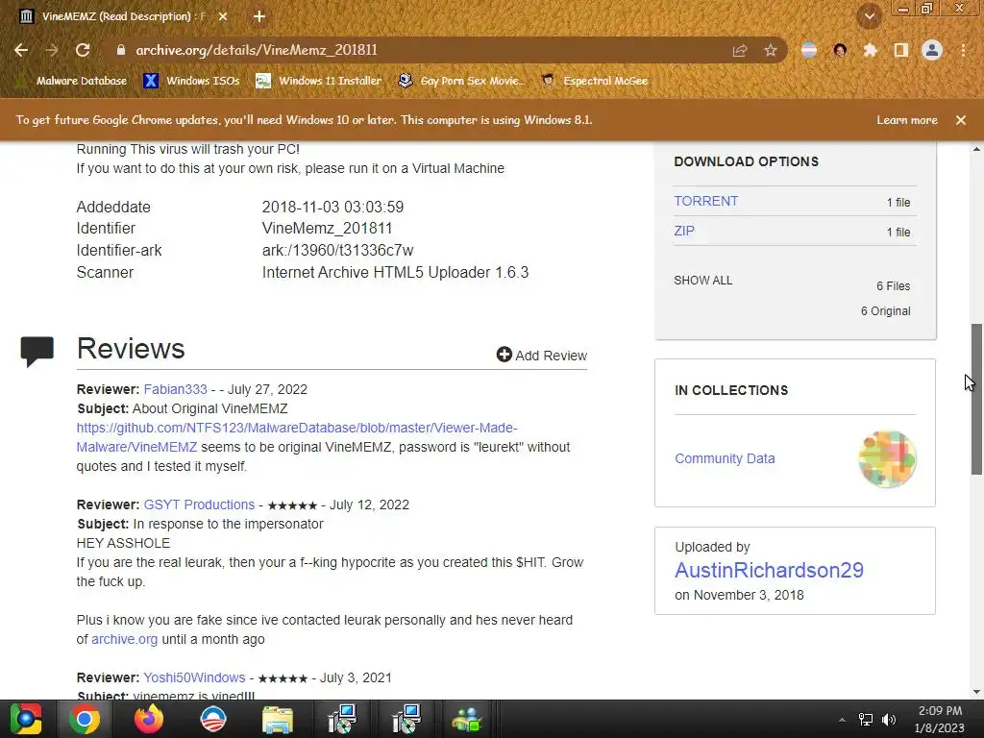Viewport: 984px width, 738px height.
Task: Open second installer icon on taskbar
Action: [406, 719]
